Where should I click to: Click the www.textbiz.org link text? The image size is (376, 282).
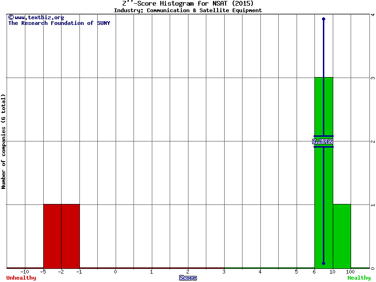tap(39, 17)
